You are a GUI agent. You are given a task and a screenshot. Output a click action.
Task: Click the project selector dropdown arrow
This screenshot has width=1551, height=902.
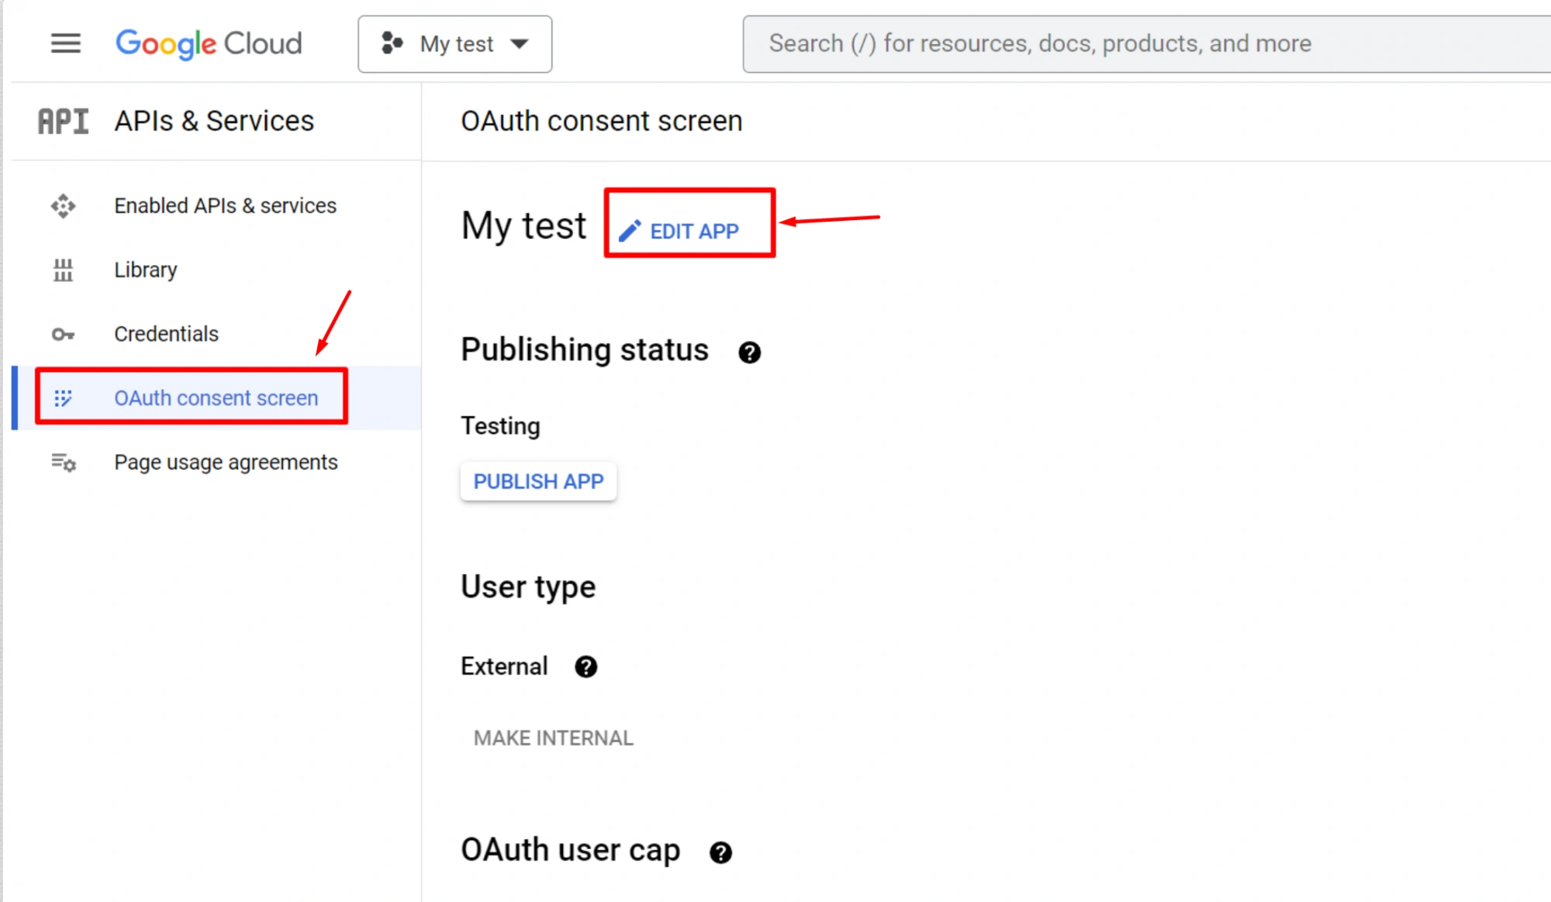click(520, 44)
